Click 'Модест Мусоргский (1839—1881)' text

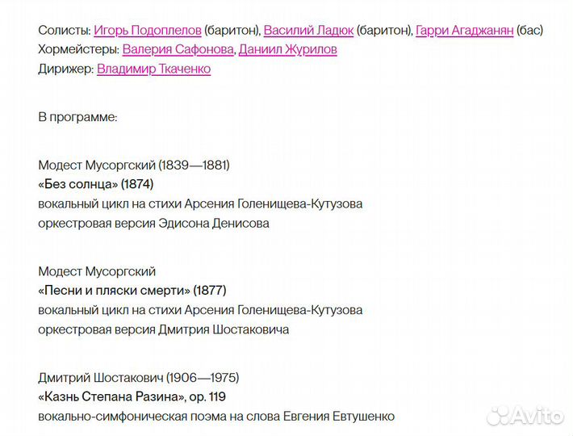[x=134, y=166]
